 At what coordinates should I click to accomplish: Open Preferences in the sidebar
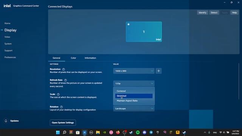point(10,57)
